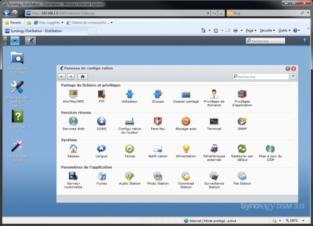This screenshot has height=226, width=313.
Task: Open Win/Mac/NFS settings
Action: click(x=73, y=96)
